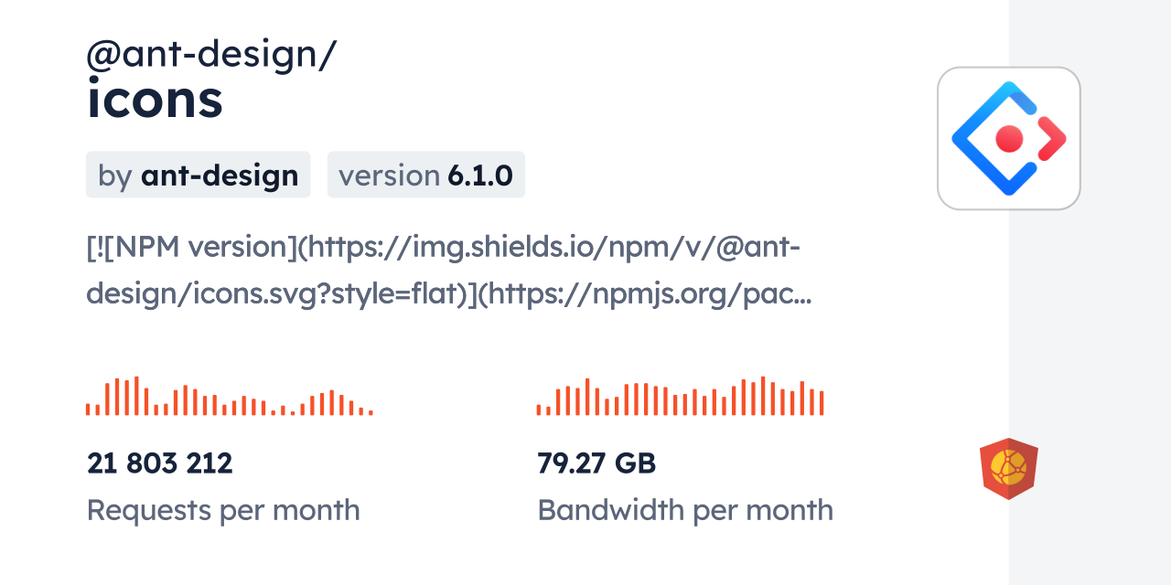Click the bandwidth per month bar chart
This screenshot has height=585, width=1171.
point(680,397)
